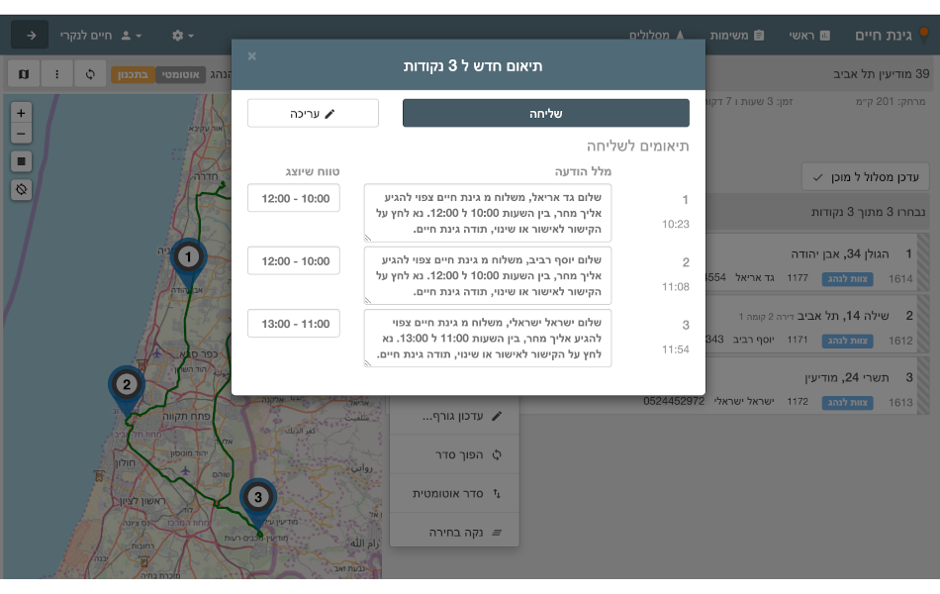Click the נבחרו 3 מתוך 3 נקודות text

(868, 212)
